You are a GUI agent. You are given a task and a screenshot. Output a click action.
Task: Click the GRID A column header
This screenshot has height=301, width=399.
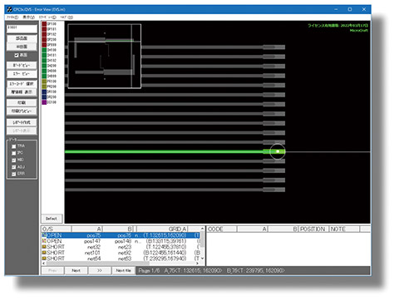pos(162,229)
